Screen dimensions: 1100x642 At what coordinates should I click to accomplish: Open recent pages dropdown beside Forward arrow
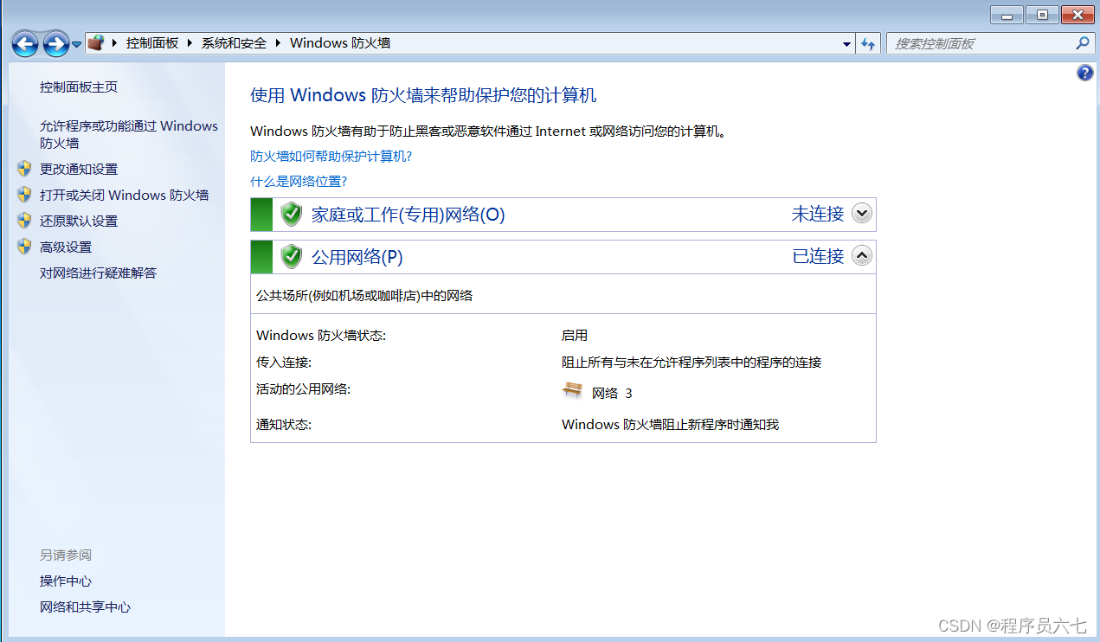77,44
